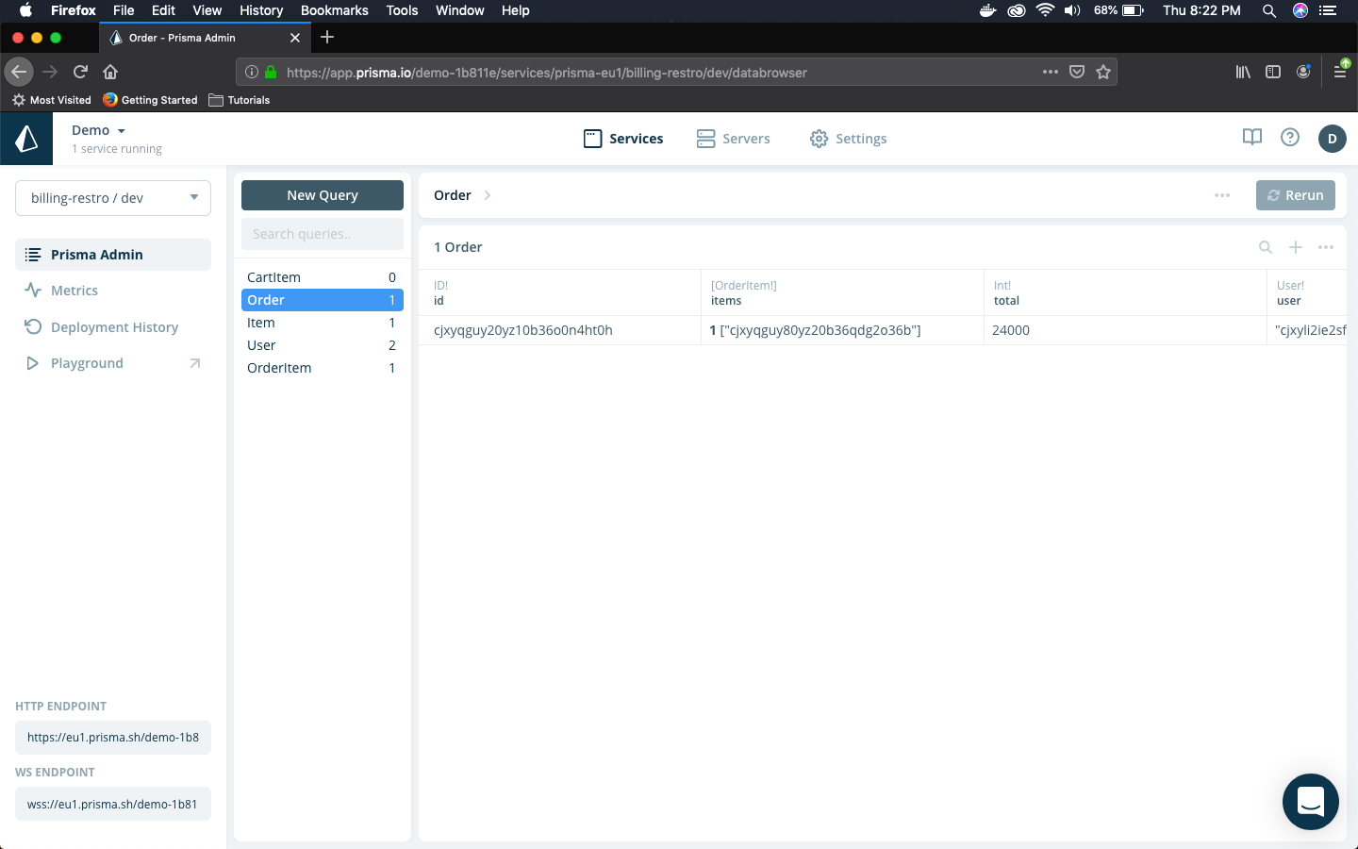Screen dimensions: 1358x849
Task: Copy the WS endpoint URL field
Action: point(113,805)
